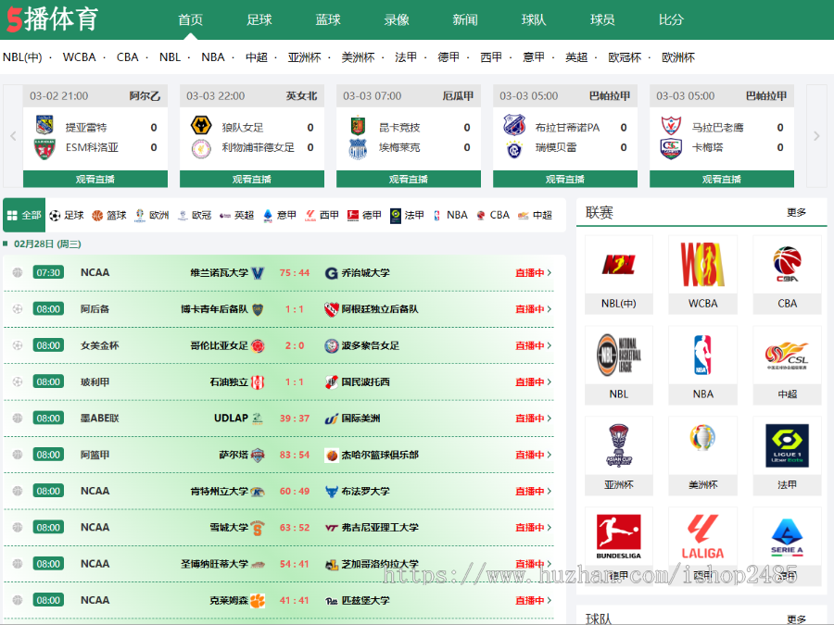This screenshot has height=625, width=834.
Task: Click the 07:30 time badge
Action: (48, 272)
